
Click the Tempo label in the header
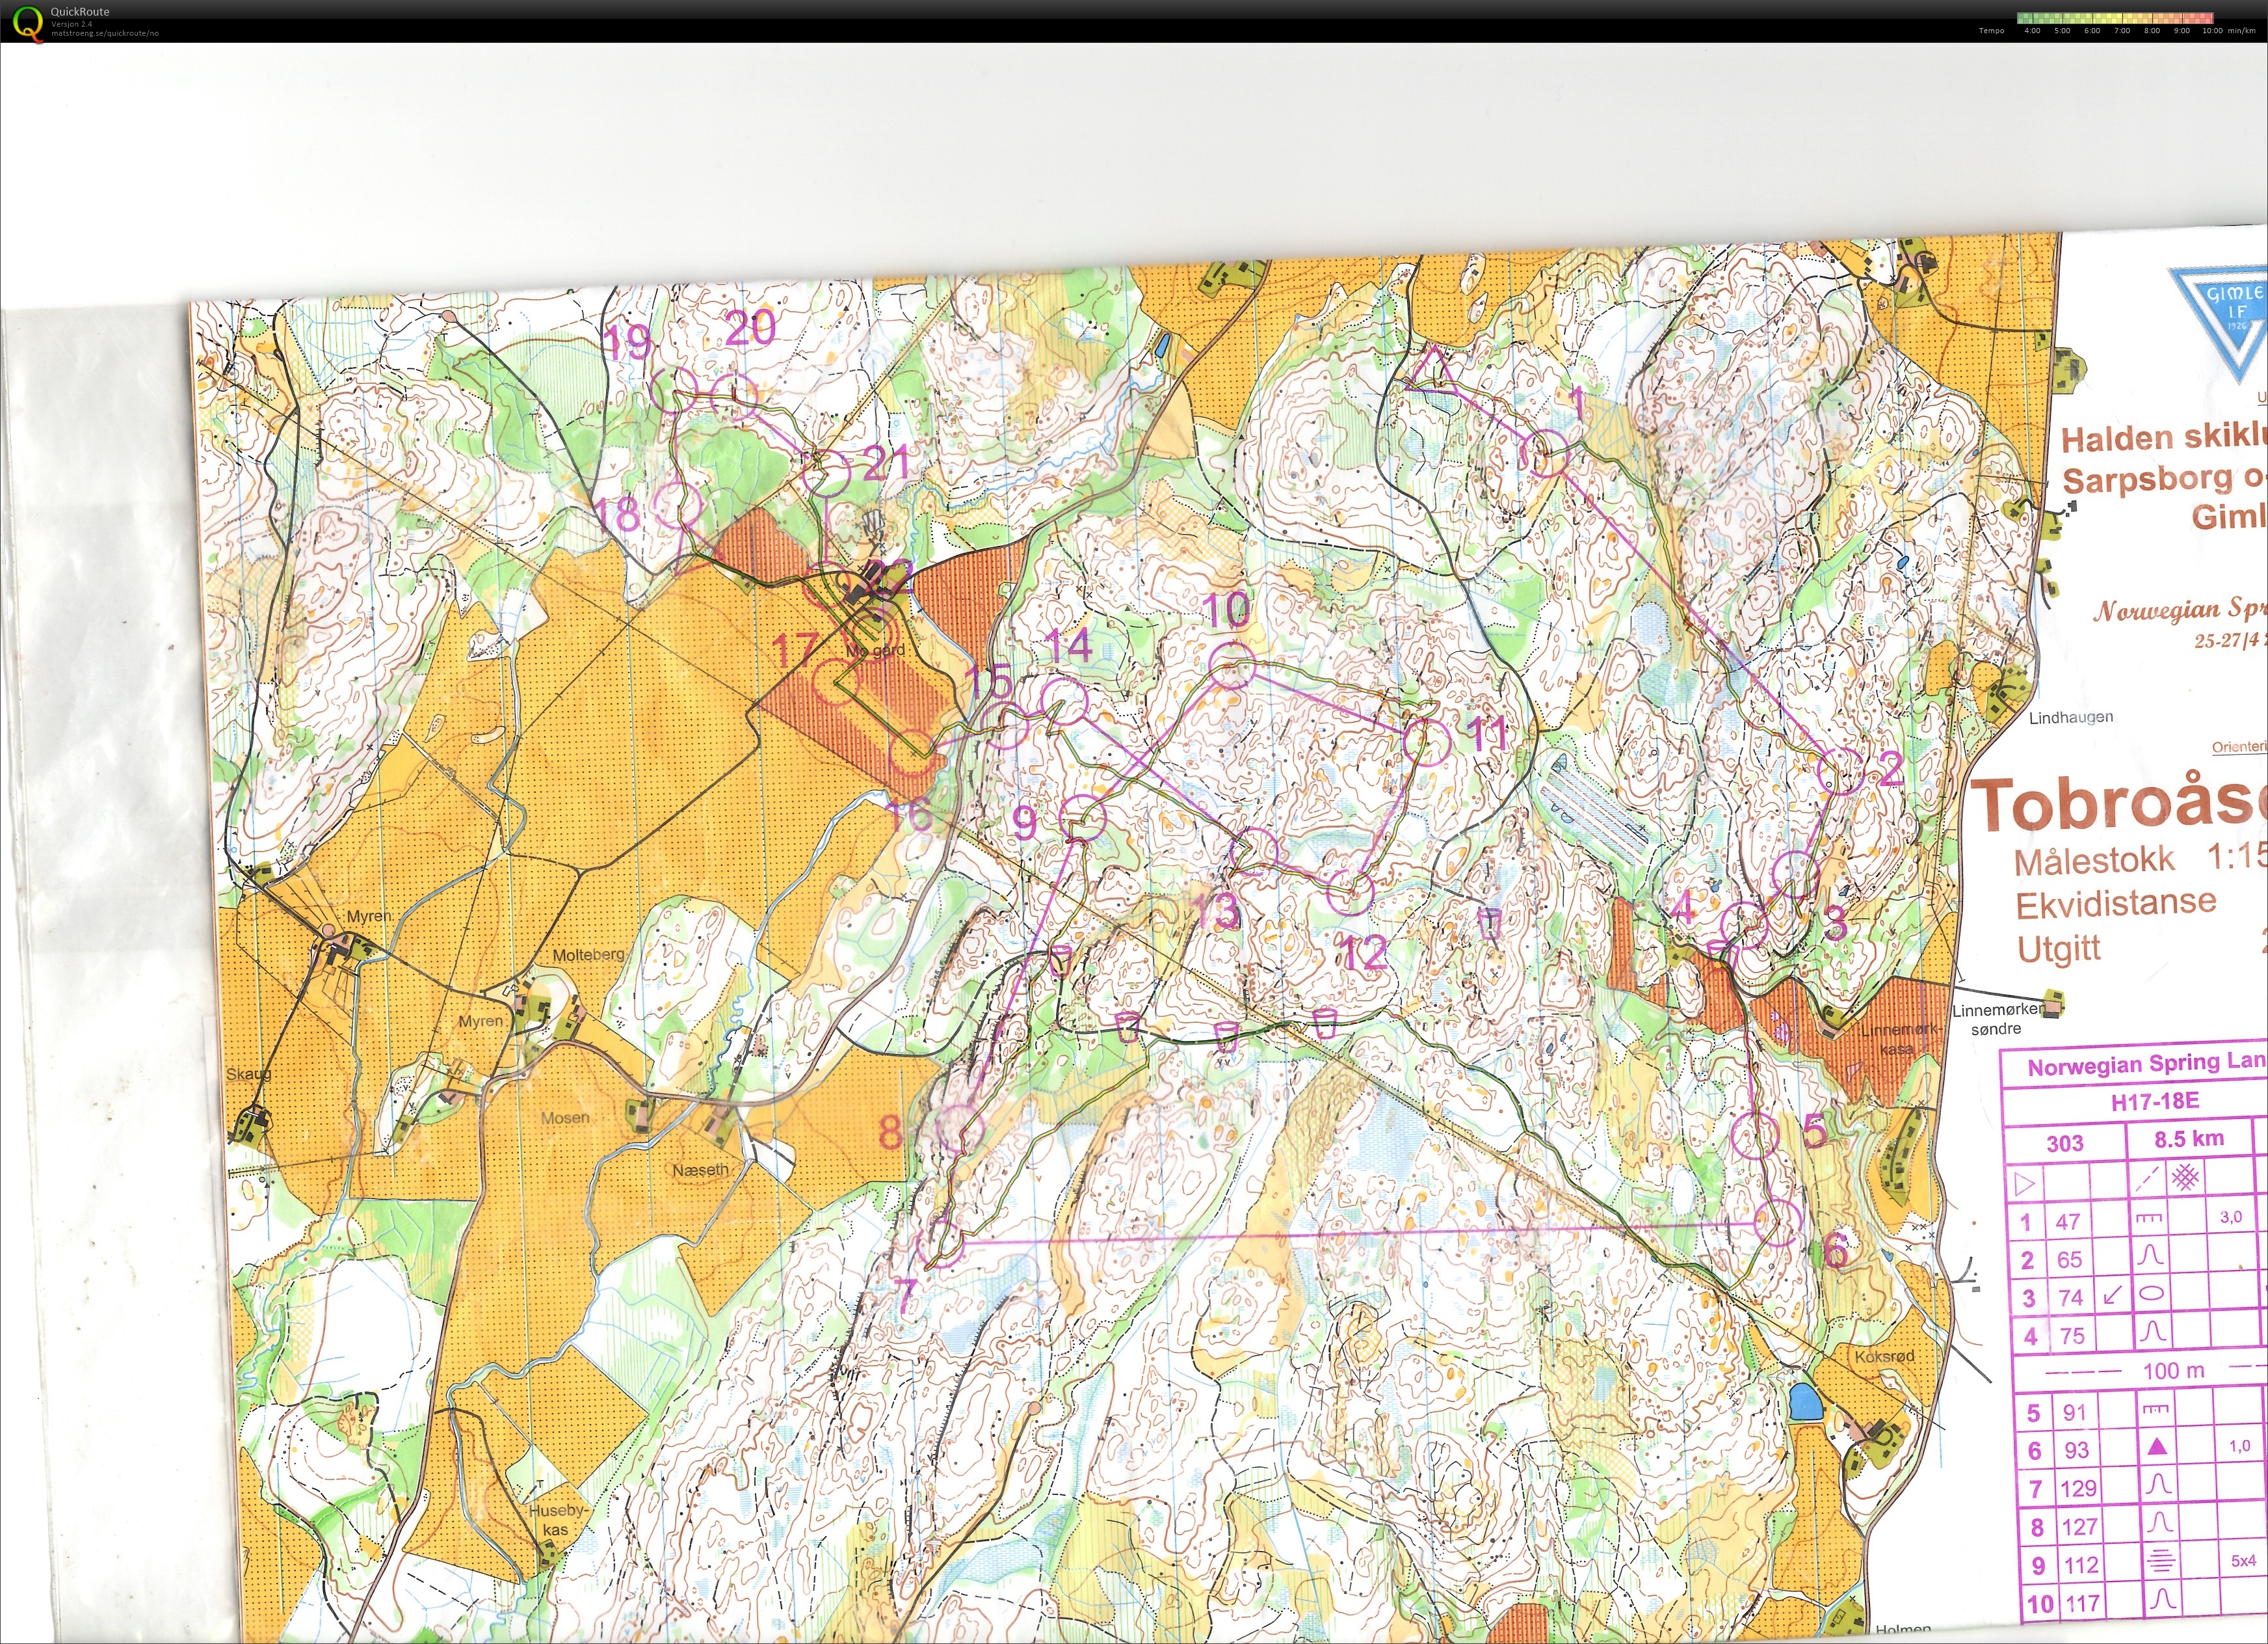click(x=1991, y=31)
